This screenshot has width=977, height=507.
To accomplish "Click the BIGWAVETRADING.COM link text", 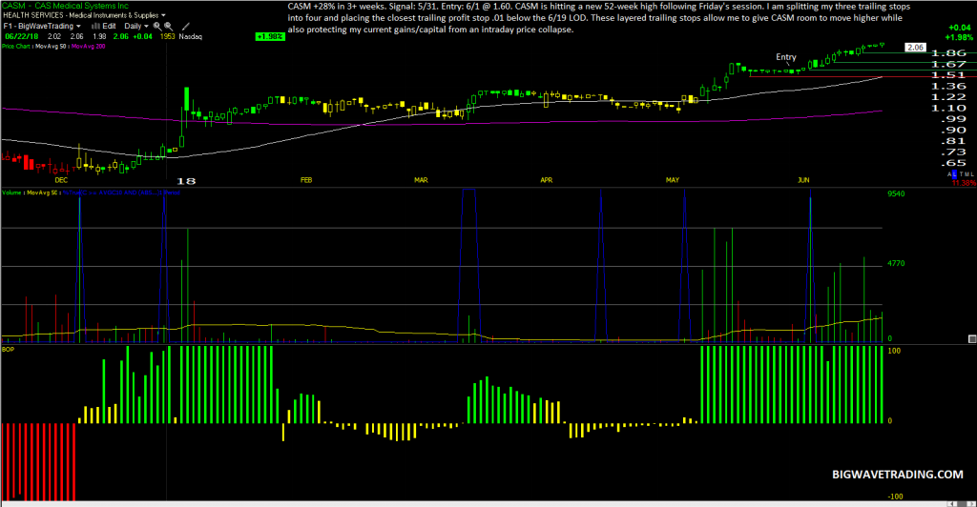I will click(x=897, y=474).
